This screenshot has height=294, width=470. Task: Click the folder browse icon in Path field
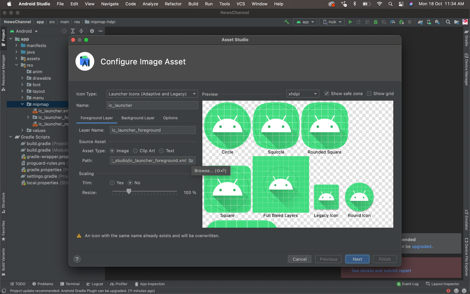191,161
